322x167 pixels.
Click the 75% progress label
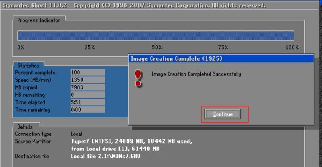(x=223, y=47)
